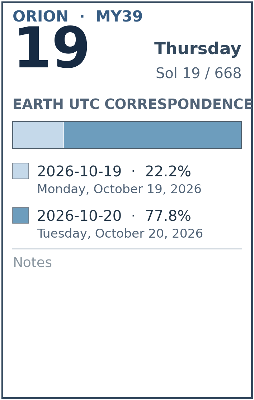Click Tuesday, October 20, 2026 text
Screen dimensions: 254x400
point(120,233)
